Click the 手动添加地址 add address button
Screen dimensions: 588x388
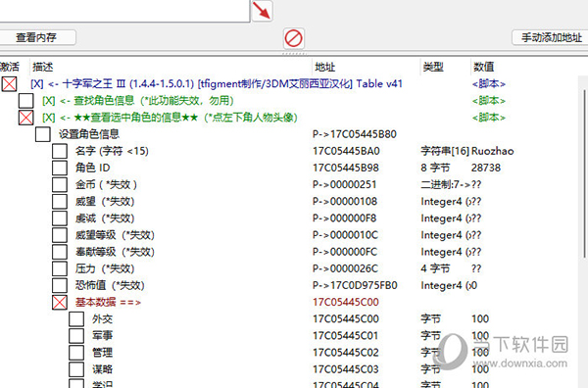pyautogui.click(x=551, y=37)
